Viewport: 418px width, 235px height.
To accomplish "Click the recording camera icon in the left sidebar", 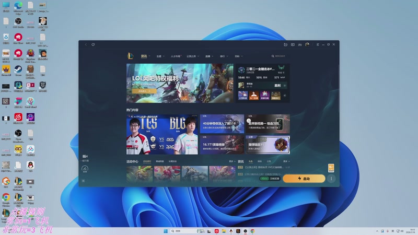I will click(x=85, y=156).
